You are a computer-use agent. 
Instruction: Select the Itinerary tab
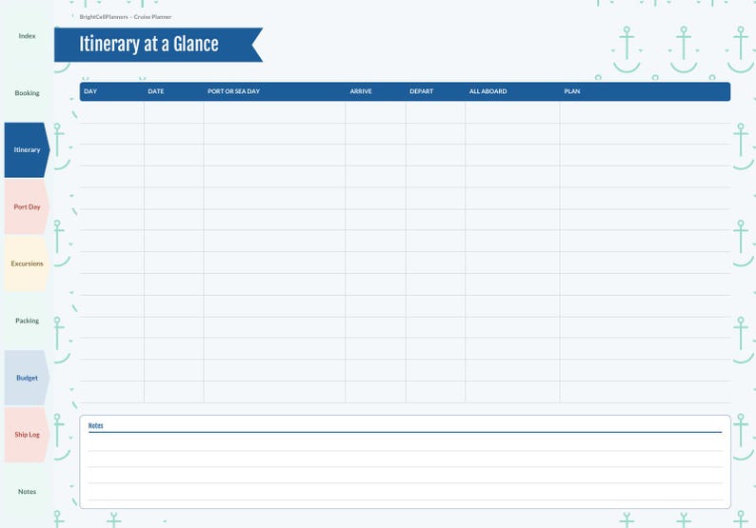[x=27, y=149]
